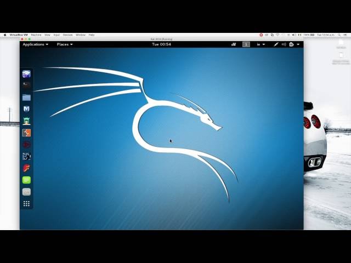Open the Machine menu
The image size is (351, 263).
pyautogui.click(x=36, y=35)
